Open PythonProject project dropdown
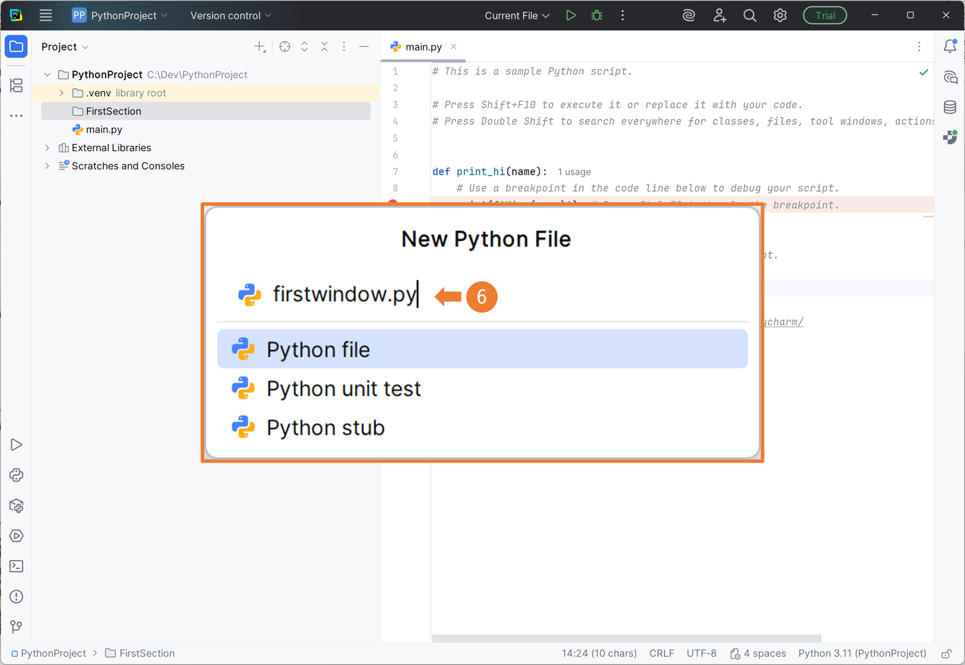Viewport: 965px width, 665px height. [x=120, y=15]
